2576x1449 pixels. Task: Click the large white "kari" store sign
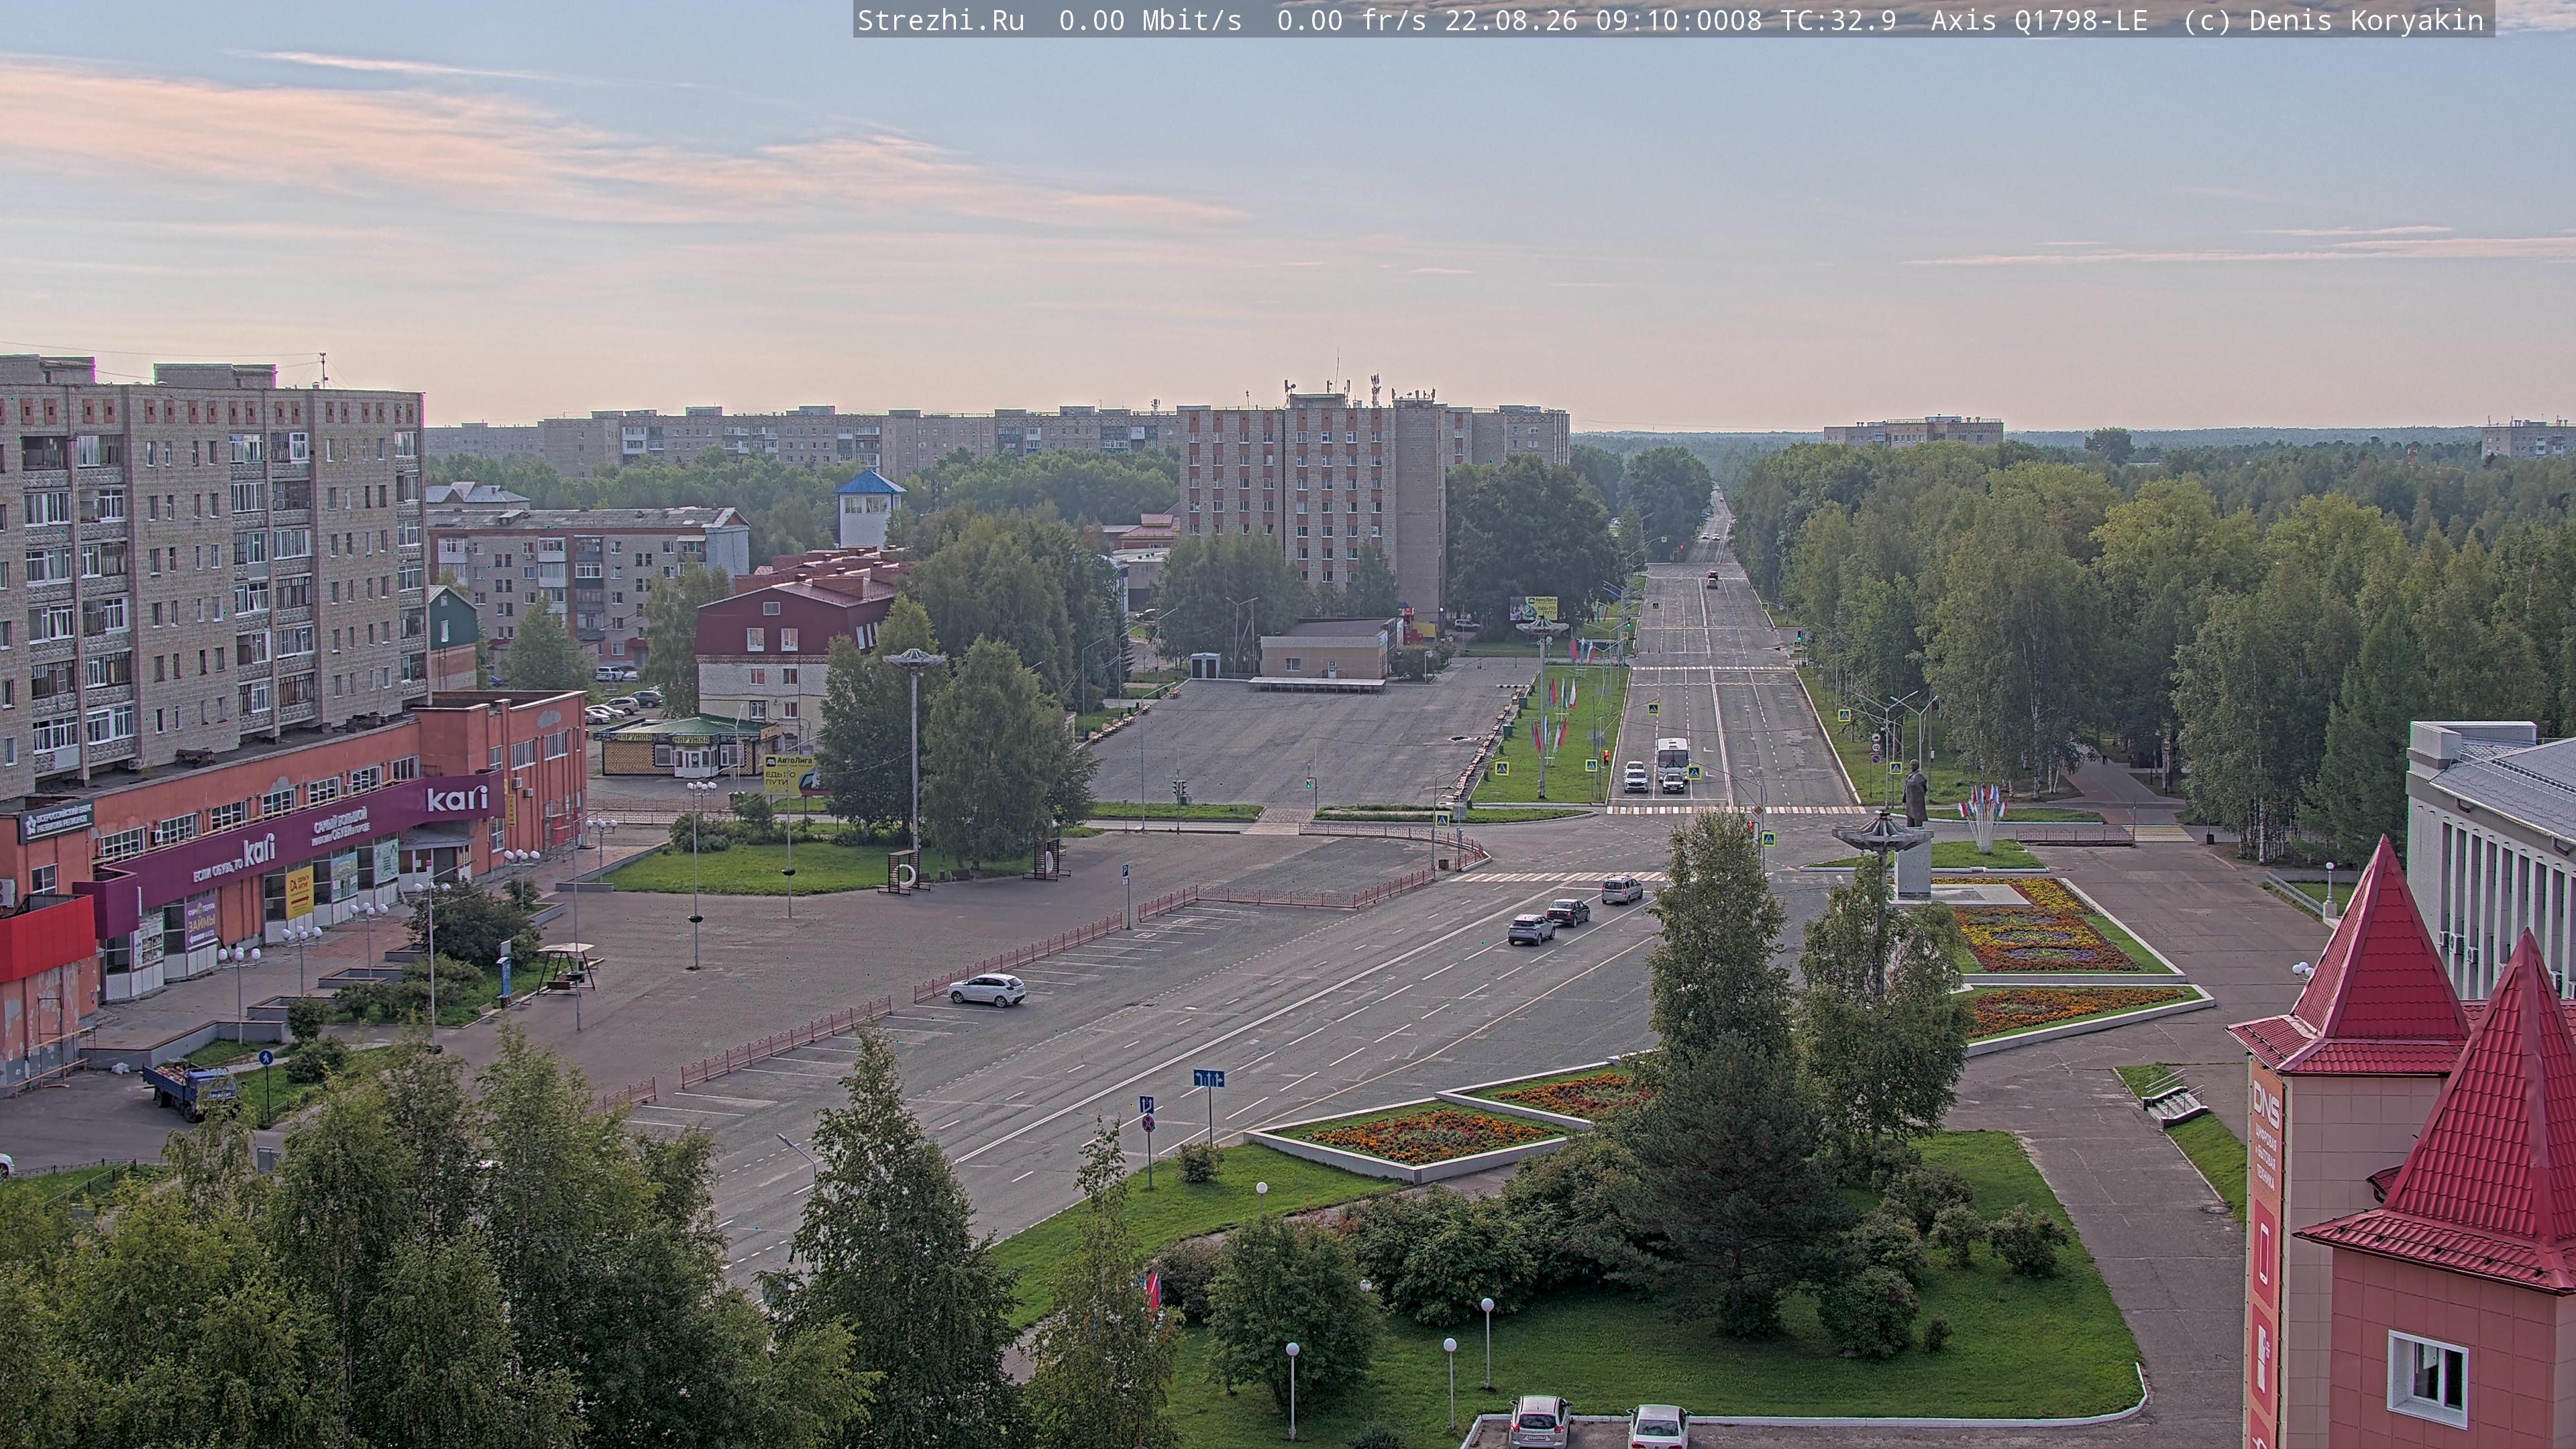click(457, 798)
